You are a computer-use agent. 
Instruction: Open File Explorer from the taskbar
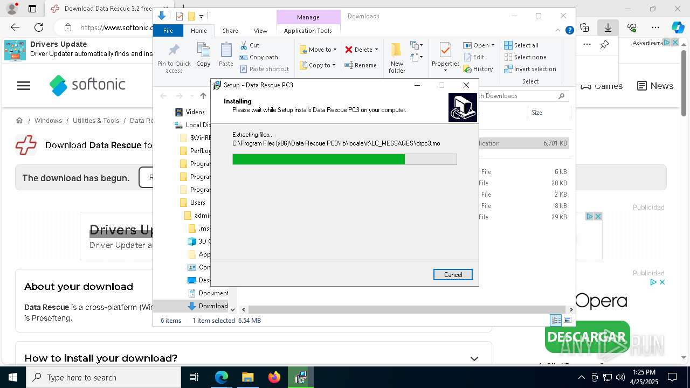(x=248, y=377)
